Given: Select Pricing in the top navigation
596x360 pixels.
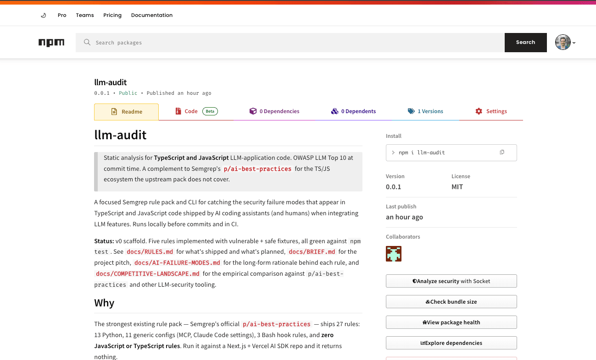Looking at the screenshot, I should [x=112, y=15].
